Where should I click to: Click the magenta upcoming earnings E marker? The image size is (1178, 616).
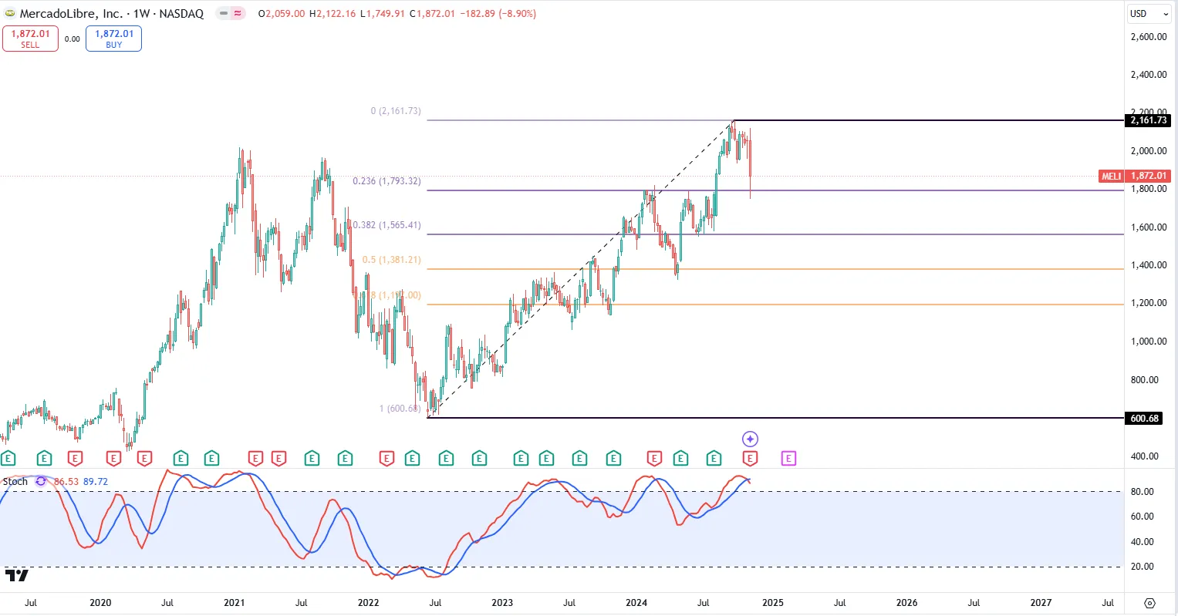point(788,459)
